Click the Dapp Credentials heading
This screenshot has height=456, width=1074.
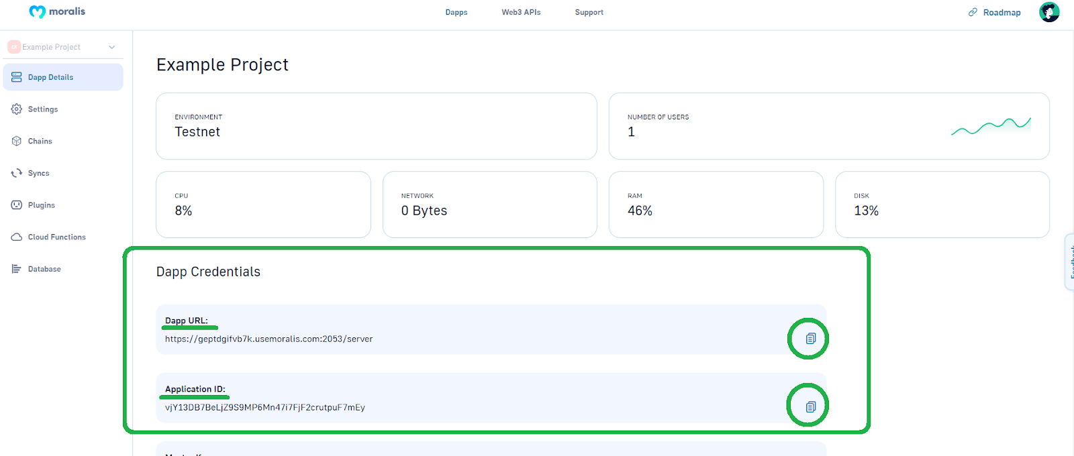208,272
